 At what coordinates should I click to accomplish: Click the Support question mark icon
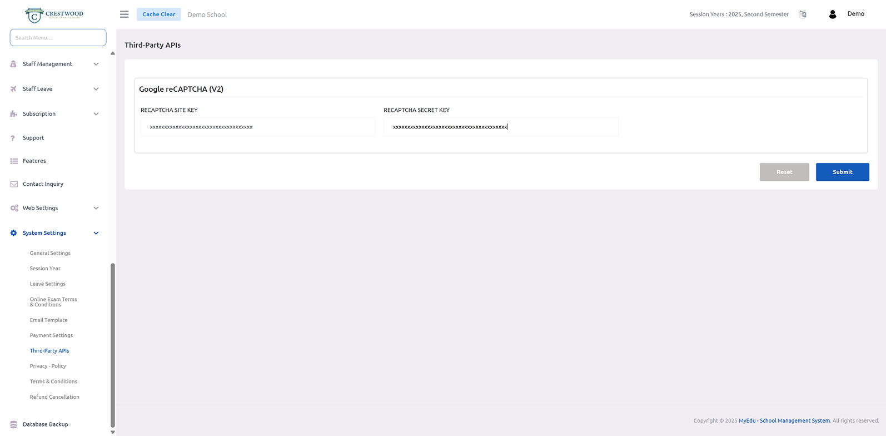pos(13,138)
